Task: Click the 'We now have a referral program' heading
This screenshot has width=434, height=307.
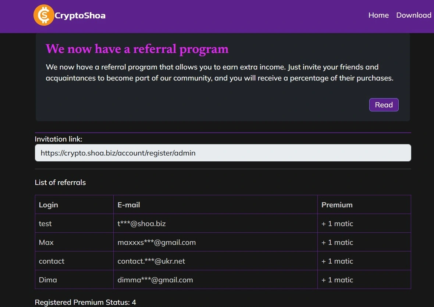Action: 137,49
